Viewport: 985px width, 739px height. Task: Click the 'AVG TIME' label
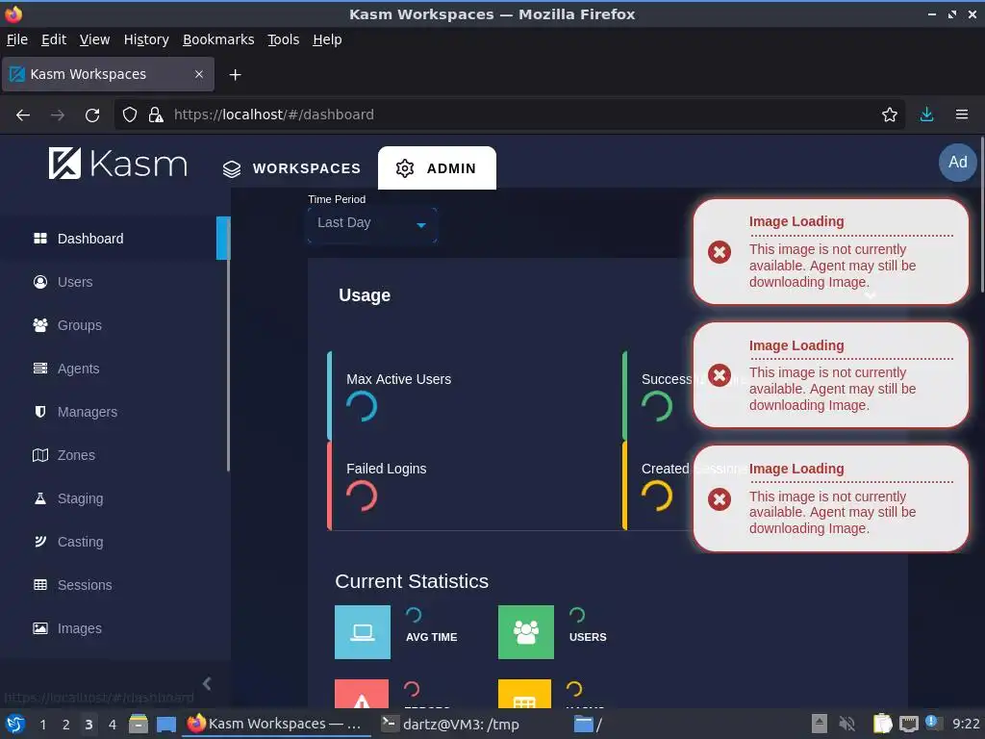(x=432, y=637)
